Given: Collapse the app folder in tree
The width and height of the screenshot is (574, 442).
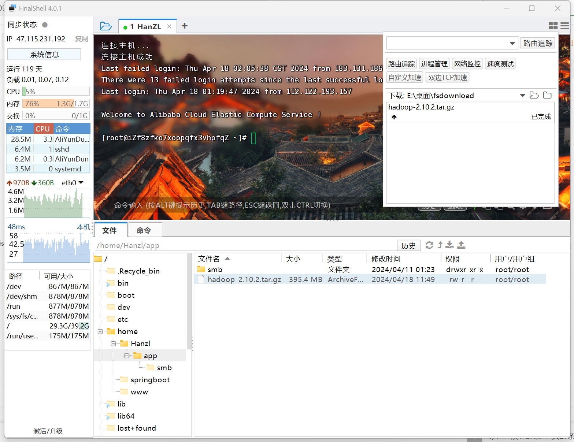Looking at the screenshot, I should pos(126,356).
